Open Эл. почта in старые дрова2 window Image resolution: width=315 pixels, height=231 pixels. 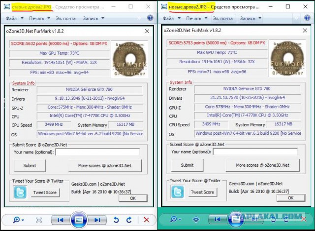(x=65, y=19)
